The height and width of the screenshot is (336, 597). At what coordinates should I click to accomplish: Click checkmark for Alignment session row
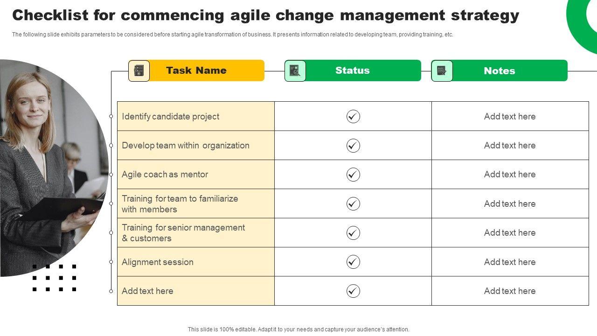coord(353,262)
